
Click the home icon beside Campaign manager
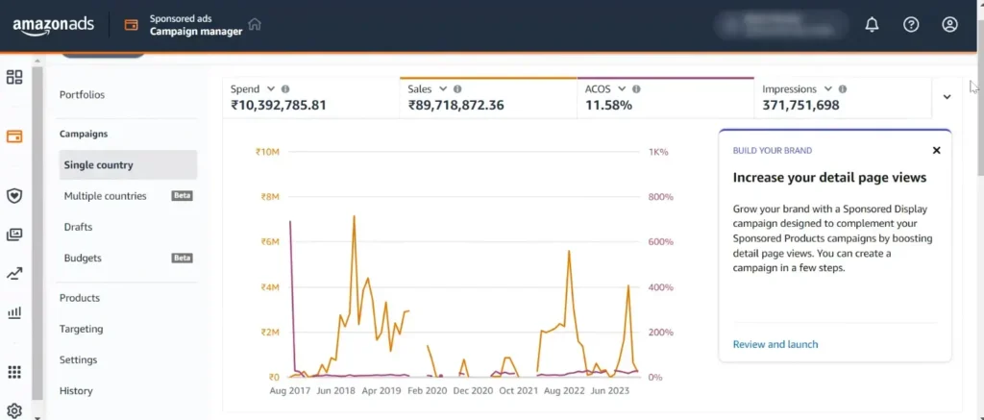coord(255,24)
